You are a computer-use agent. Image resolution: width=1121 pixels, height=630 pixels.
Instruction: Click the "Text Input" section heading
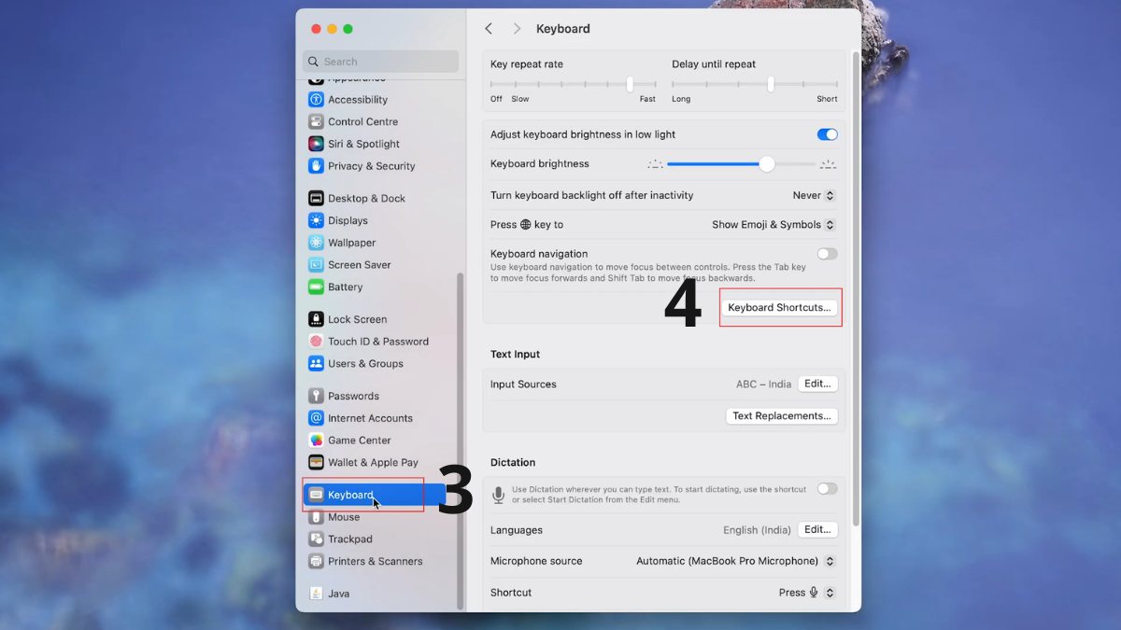[515, 355]
